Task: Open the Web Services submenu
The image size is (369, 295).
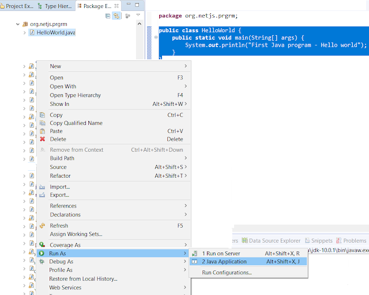Action: click(x=113, y=288)
